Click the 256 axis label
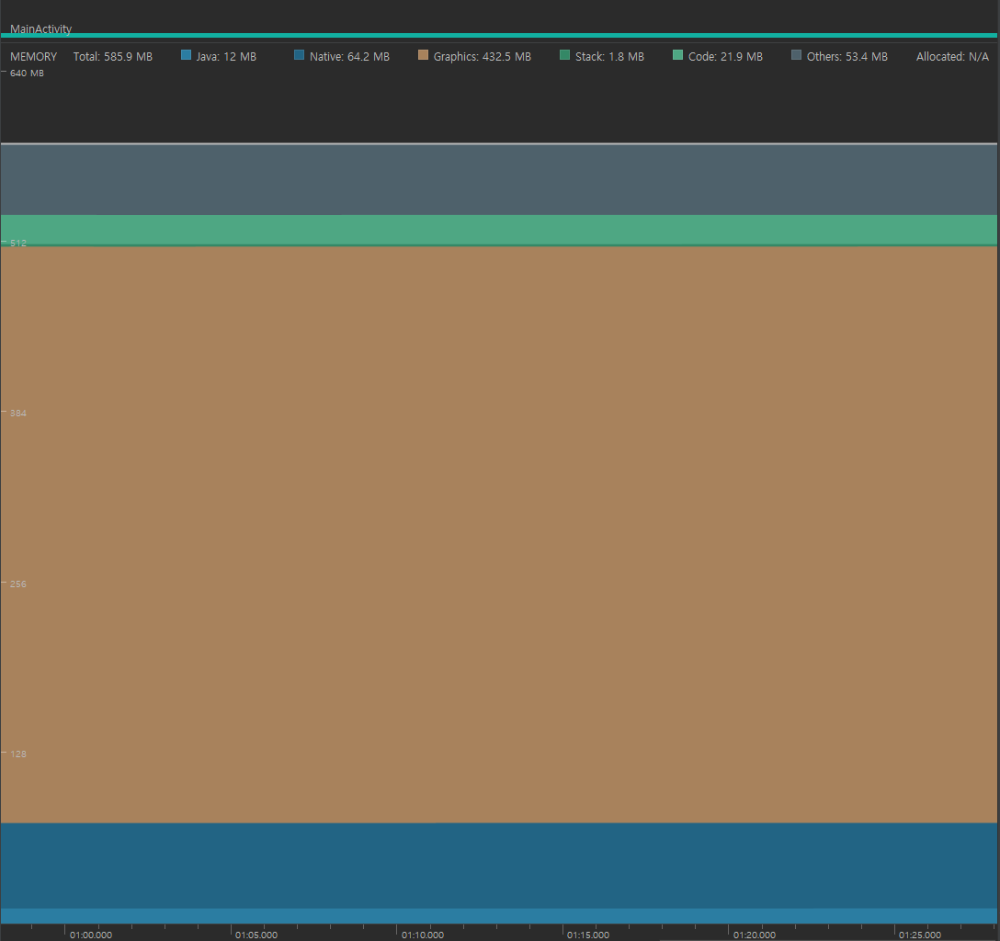The image size is (1000, 941). coord(17,584)
